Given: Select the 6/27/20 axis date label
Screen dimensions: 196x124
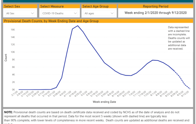Looking at the screenshot, I should [x=126, y=94].
